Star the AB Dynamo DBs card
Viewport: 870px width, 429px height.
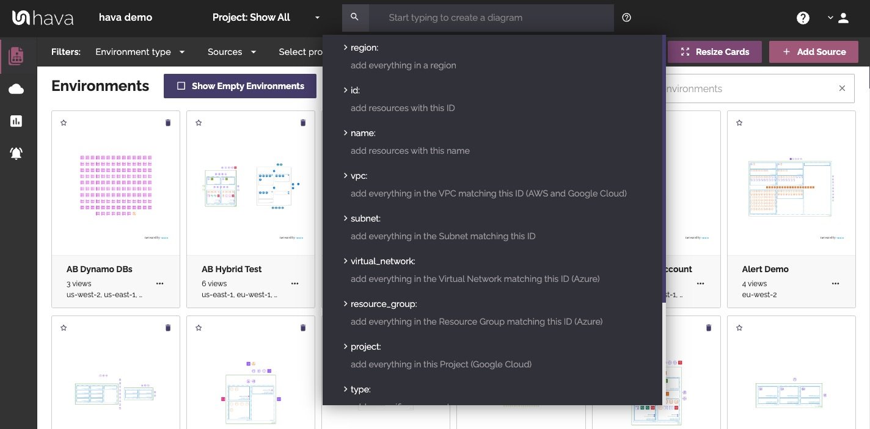tap(64, 123)
